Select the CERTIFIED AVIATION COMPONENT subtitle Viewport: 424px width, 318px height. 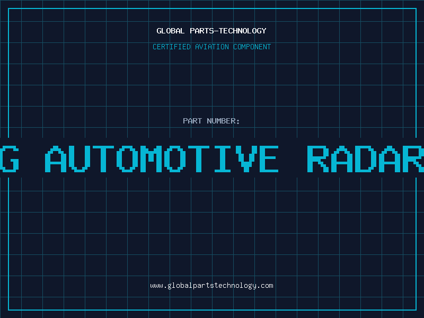click(x=211, y=47)
